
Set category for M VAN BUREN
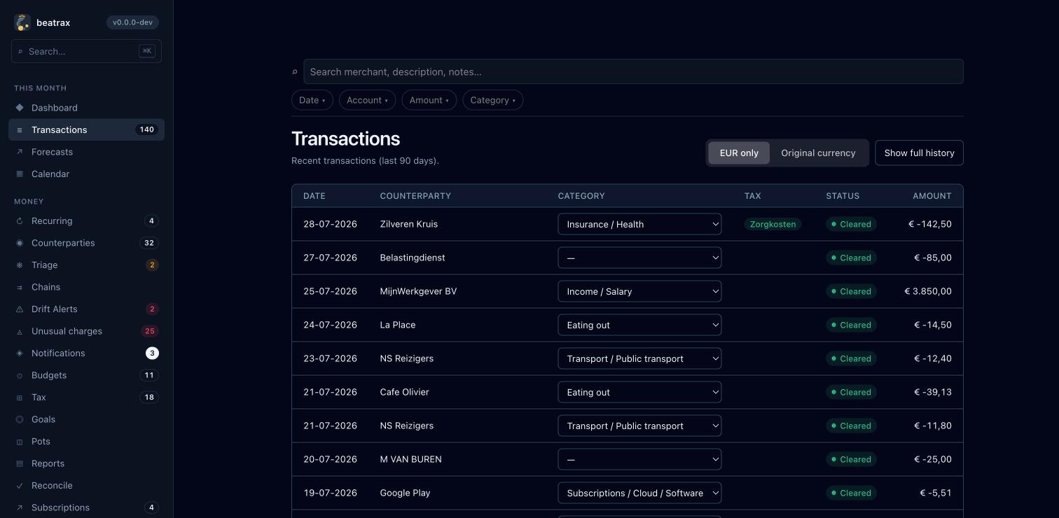point(639,459)
